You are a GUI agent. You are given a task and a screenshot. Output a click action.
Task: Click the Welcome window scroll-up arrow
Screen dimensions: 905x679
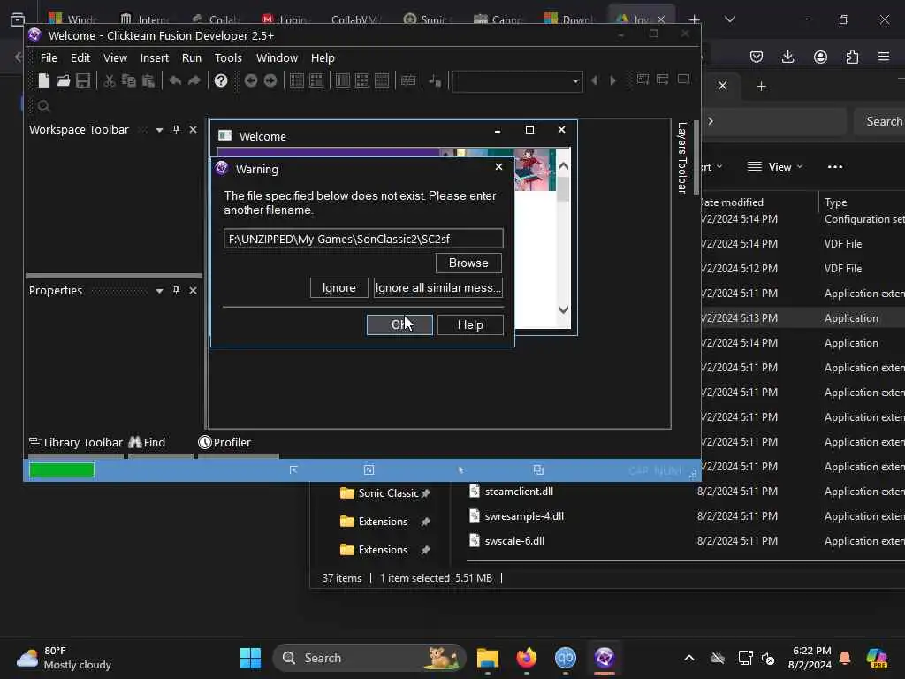click(563, 166)
